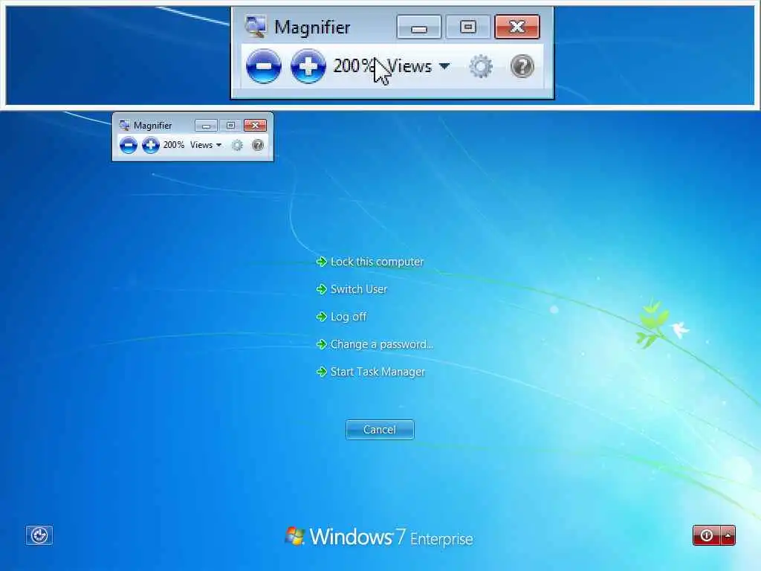Click help icon in magnified docked view
761x571 pixels.
point(522,66)
